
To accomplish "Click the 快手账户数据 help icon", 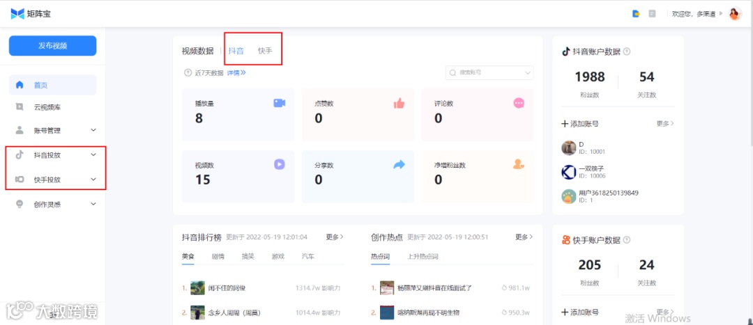I will (627, 239).
